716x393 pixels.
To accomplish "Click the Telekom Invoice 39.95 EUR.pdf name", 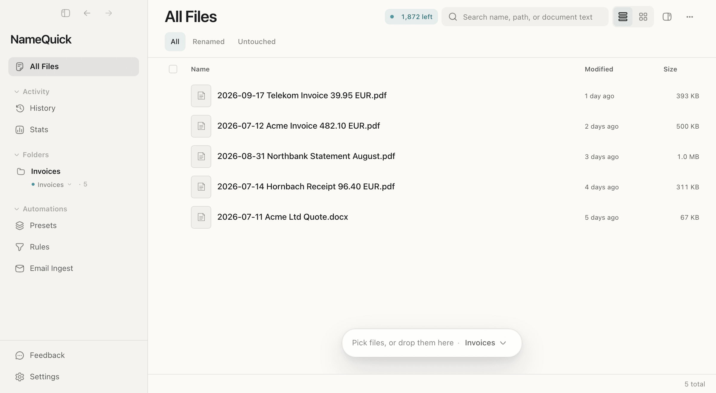I will (x=302, y=96).
